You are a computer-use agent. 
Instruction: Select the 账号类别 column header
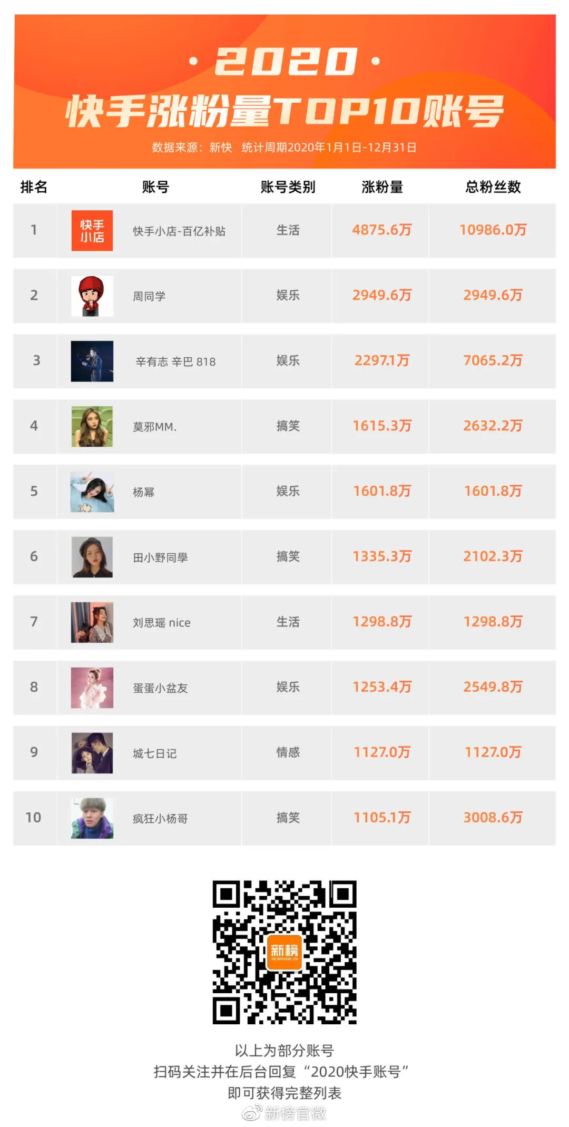[288, 187]
